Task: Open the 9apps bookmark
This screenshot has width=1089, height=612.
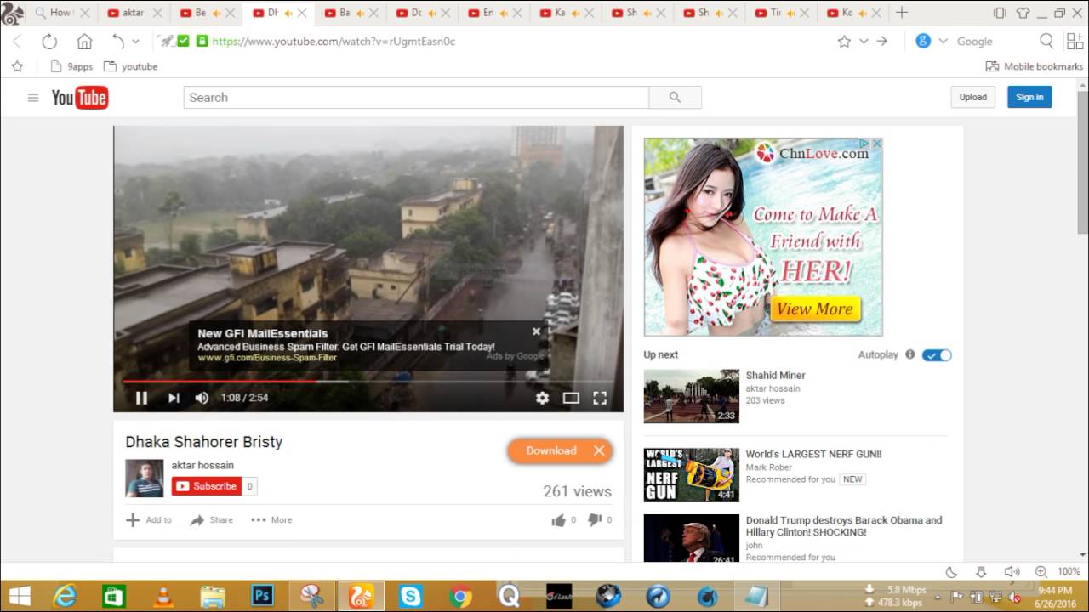Action: (x=71, y=66)
